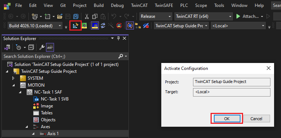Open the Project menu
This screenshot has width=281, height=138.
[x=80, y=5]
